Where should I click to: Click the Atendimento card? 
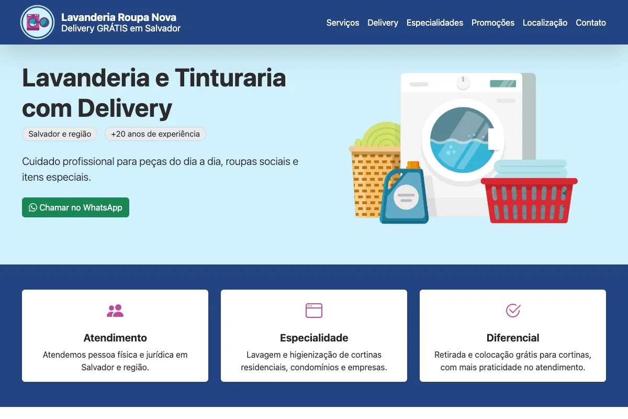click(x=115, y=335)
